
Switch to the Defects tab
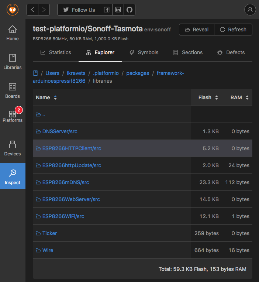[231, 52]
